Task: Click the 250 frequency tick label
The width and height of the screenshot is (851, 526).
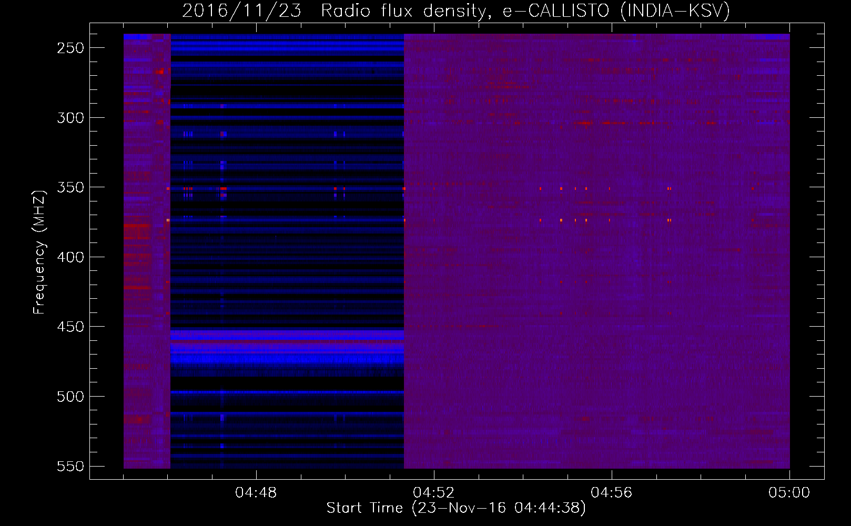Action: coord(70,48)
